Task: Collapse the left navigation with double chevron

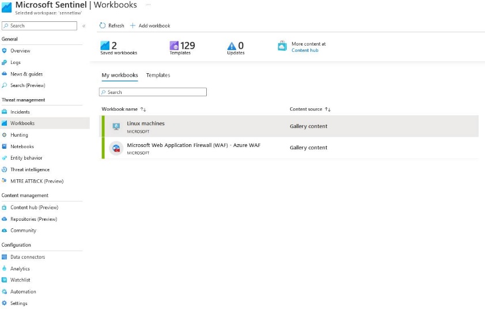Action: [84, 26]
